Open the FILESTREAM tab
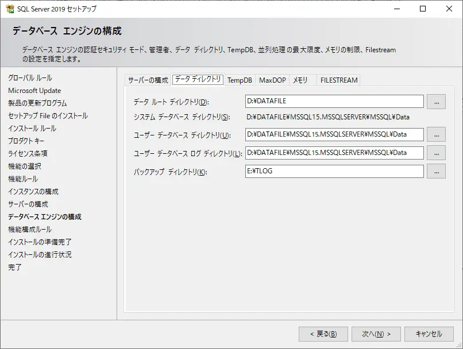Screen dimensions: 463x349 pos(339,80)
